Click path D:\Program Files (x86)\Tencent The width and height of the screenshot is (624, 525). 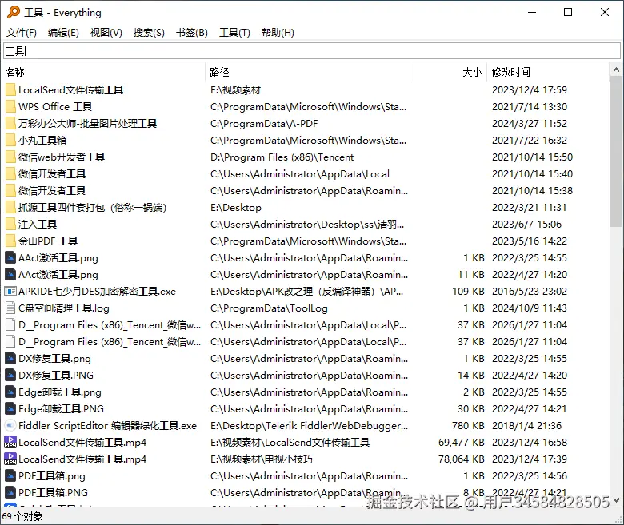[x=282, y=157]
